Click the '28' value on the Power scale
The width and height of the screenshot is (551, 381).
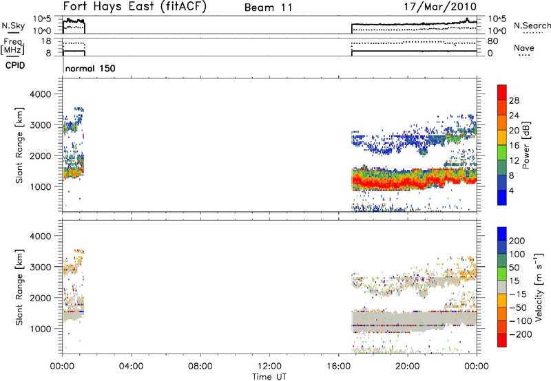pyautogui.click(x=514, y=100)
